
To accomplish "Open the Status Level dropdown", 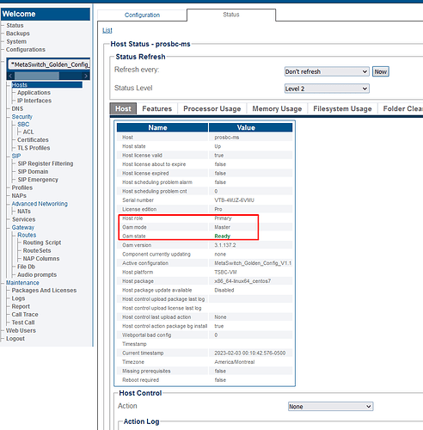I will pos(327,89).
